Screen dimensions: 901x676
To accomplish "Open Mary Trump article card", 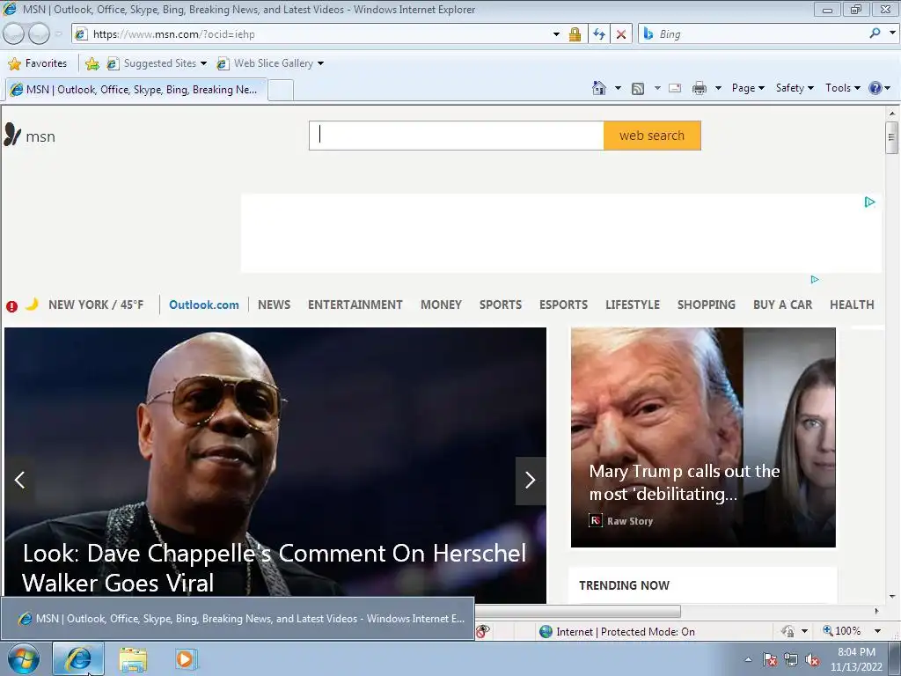I will click(x=703, y=437).
